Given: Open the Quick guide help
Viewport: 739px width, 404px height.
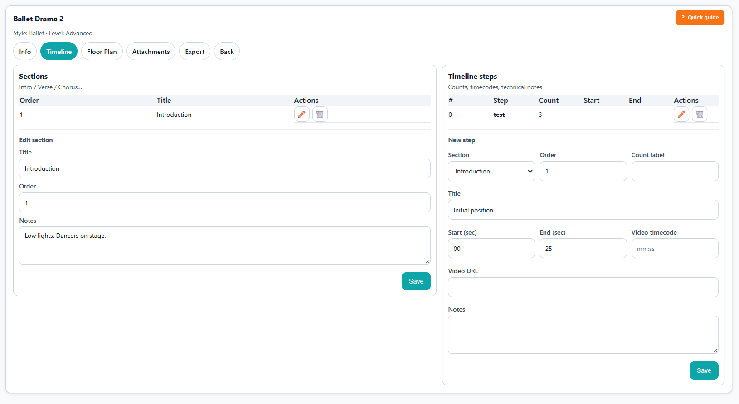Looking at the screenshot, I should [700, 18].
